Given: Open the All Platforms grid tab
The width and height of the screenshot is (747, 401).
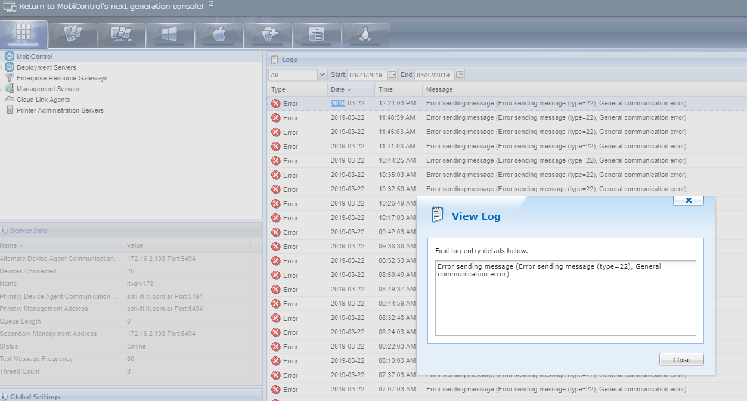Looking at the screenshot, I should [23, 33].
